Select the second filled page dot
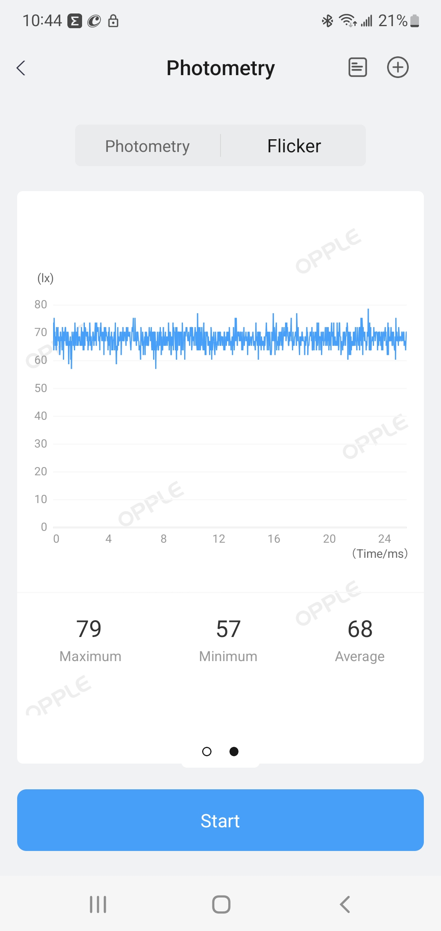 click(x=234, y=751)
